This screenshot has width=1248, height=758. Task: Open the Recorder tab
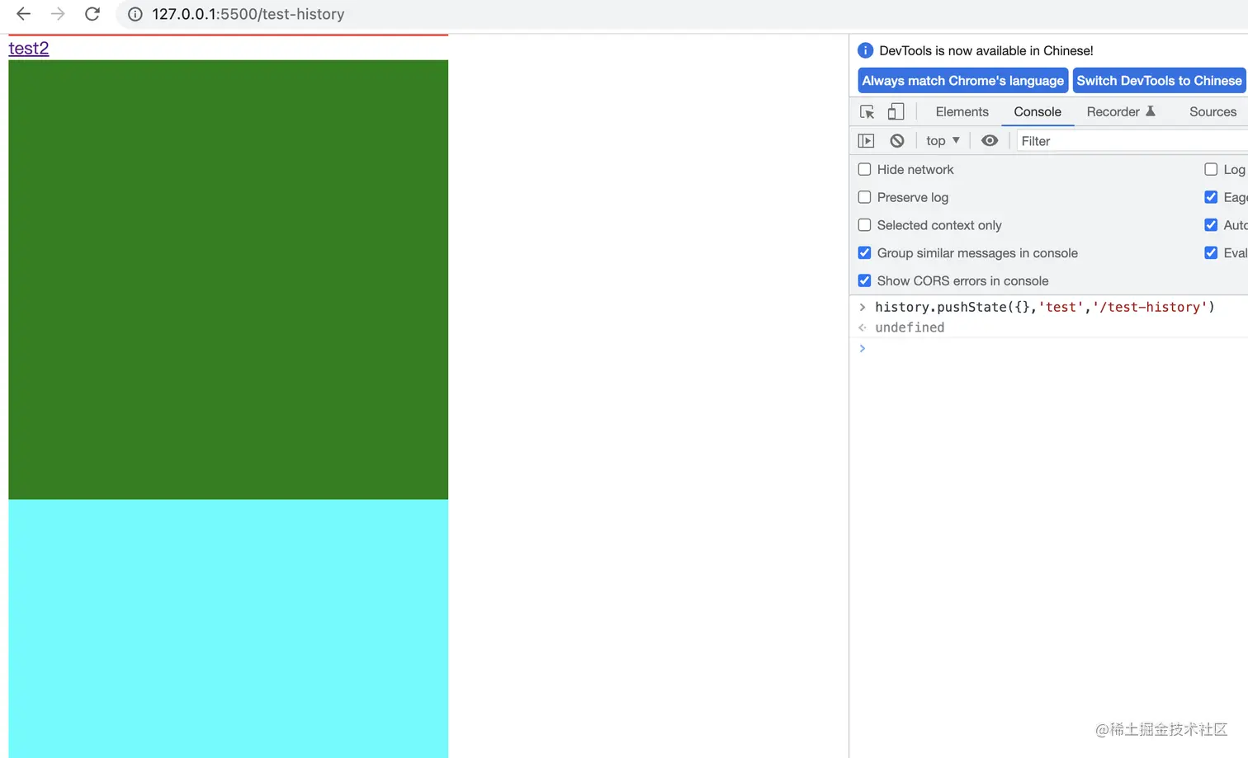(1113, 111)
